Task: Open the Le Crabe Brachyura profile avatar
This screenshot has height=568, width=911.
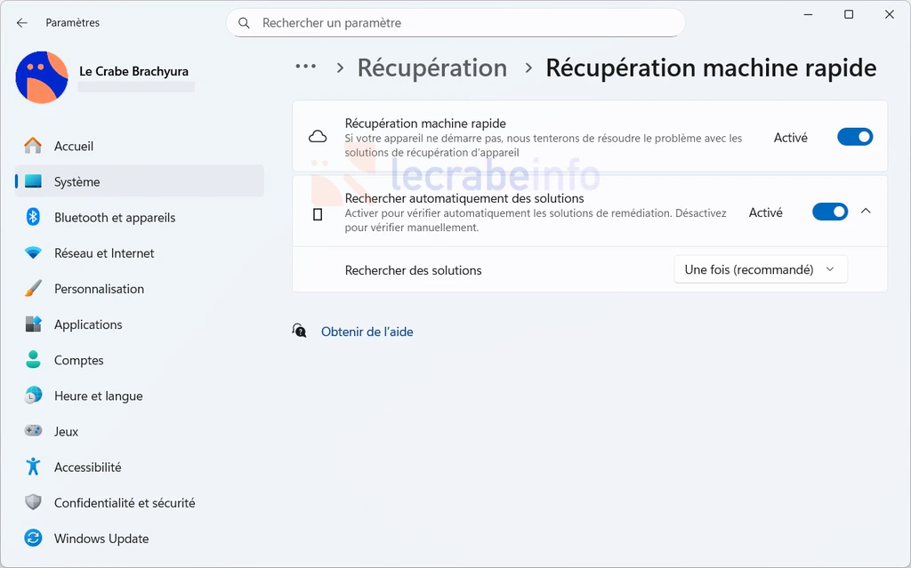Action: (x=42, y=77)
